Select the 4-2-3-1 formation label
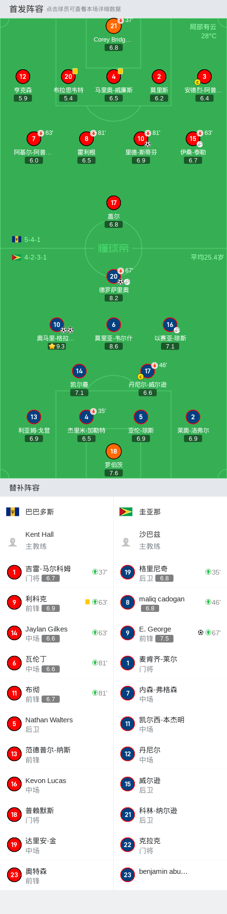Screen dimensions: 227x914 (35, 257)
